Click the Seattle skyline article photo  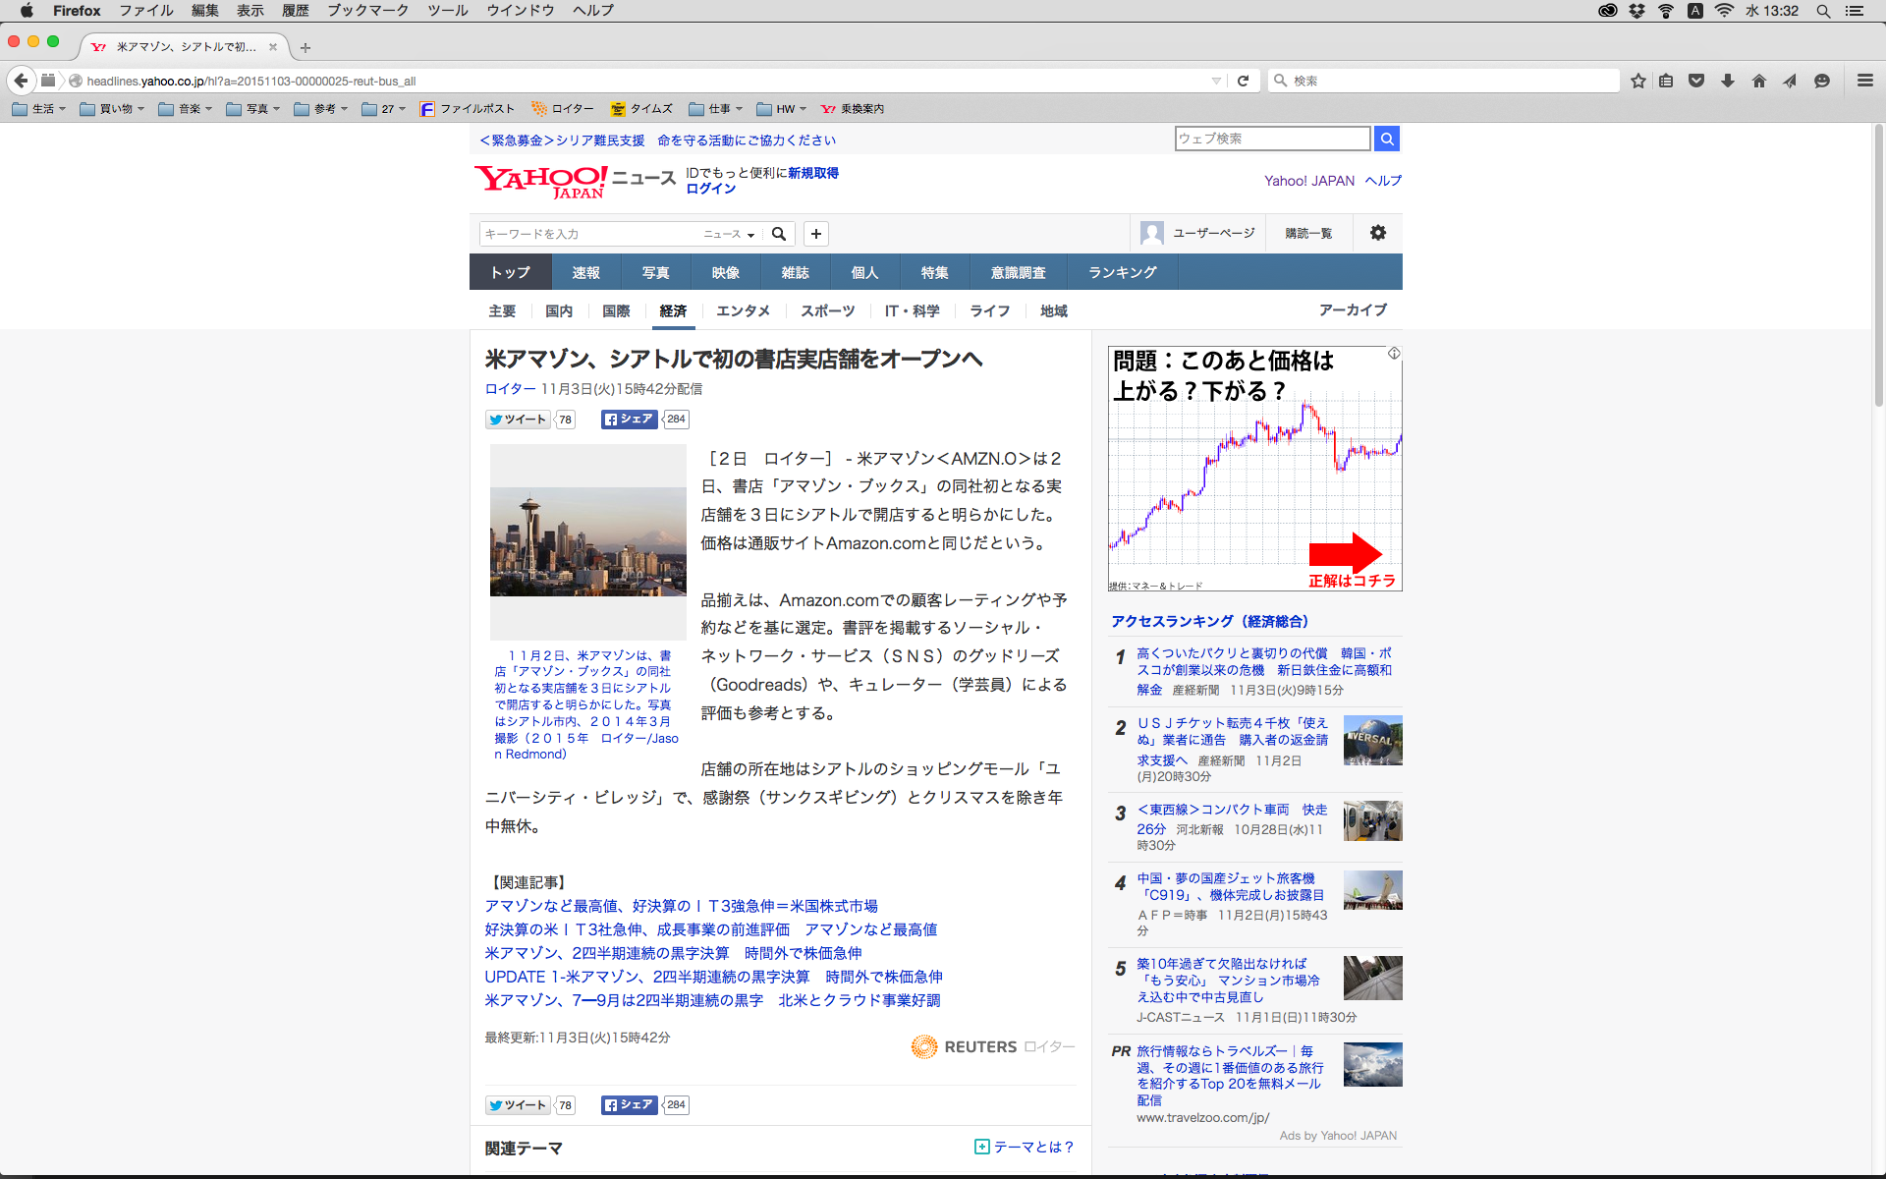coord(587,541)
